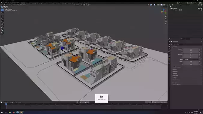
Task: Select the Add Cube tool
Action: (2, 33)
